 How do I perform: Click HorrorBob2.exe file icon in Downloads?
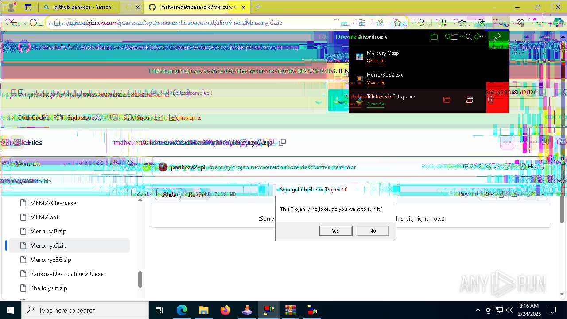360,78
